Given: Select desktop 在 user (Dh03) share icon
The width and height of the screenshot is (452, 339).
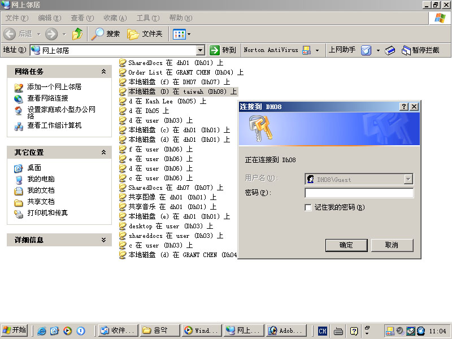Looking at the screenshot, I should click(x=123, y=226).
